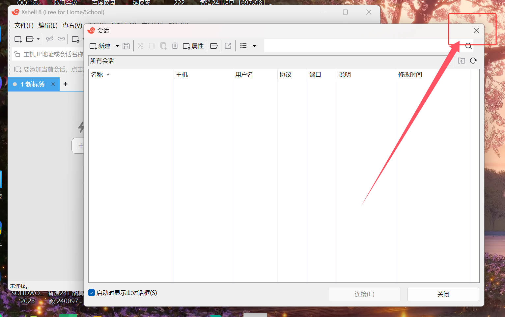Screen dimensions: 505x317
Task: Click the paste icon in session toolbar
Action: pyautogui.click(x=163, y=46)
